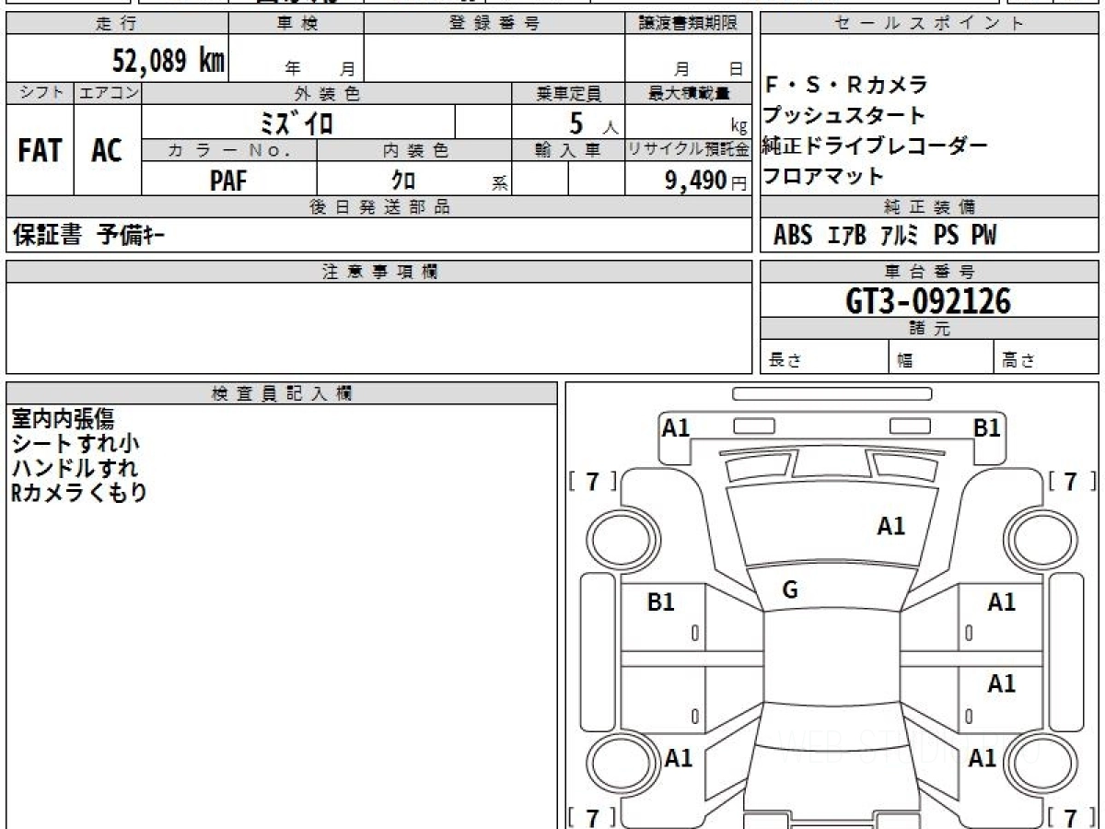Viewport: 1105px width, 829px height.
Task: Select the セールスポイント header
Action: pyautogui.click(x=929, y=24)
